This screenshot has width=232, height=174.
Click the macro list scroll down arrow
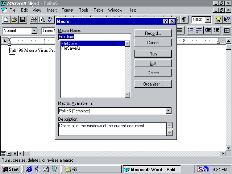(x=127, y=95)
